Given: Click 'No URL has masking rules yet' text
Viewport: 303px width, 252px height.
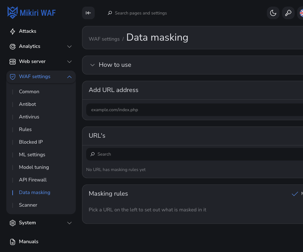Looking at the screenshot, I should tap(116, 170).
